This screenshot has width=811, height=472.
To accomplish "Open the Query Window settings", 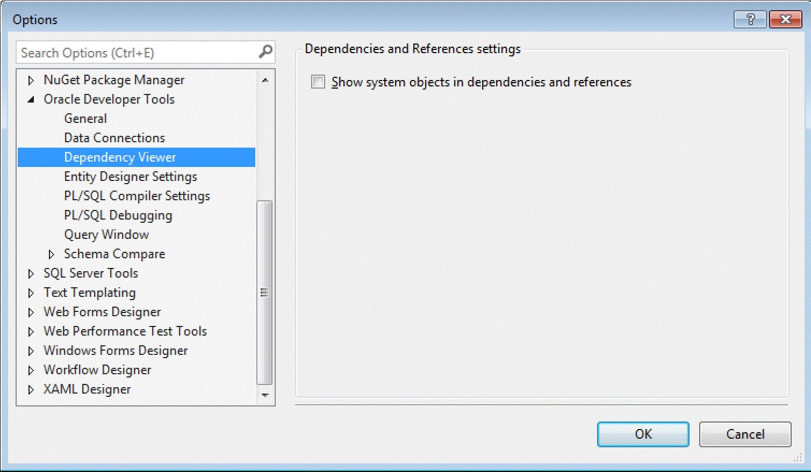I will (x=106, y=234).
